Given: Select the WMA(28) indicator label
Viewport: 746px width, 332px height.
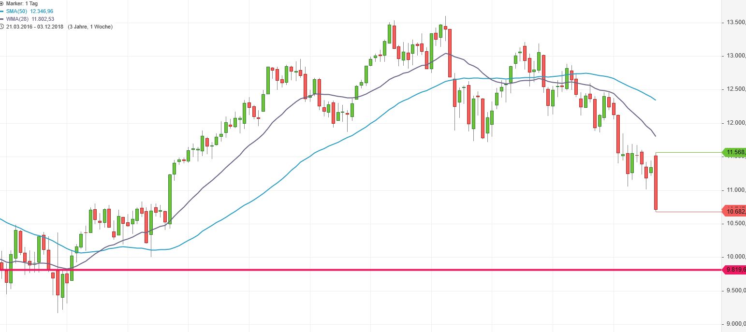Looking at the screenshot, I should click(17, 19).
